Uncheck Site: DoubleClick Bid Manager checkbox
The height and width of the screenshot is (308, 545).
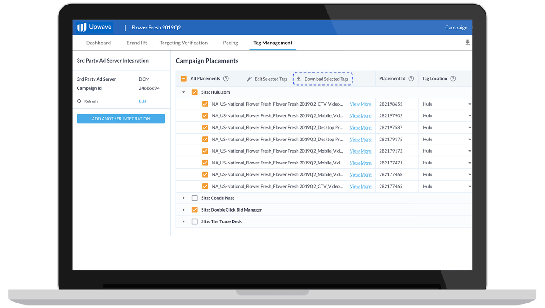click(194, 210)
